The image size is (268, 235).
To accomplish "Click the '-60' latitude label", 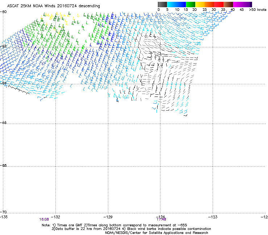I will [3, 12].
